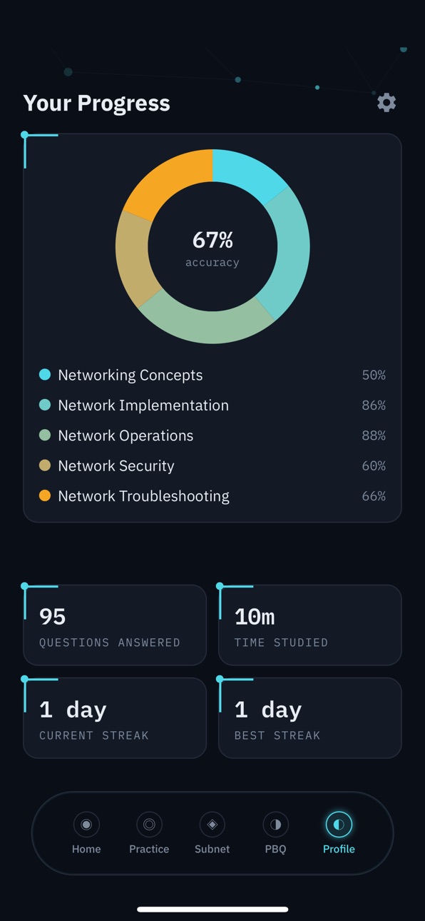The image size is (425, 921).
Task: Select the Networking Concepts cyan legend dot
Action: click(45, 374)
